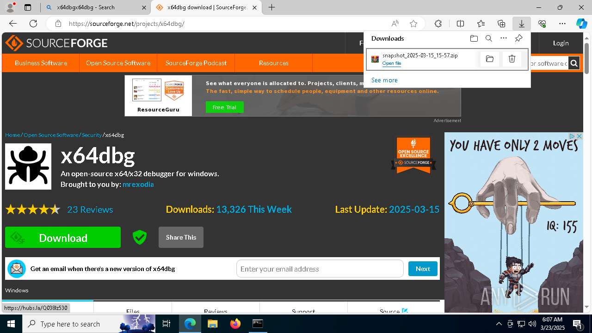This screenshot has height=333, width=592.
Task: Click the SourceForge logo
Action: 56,43
